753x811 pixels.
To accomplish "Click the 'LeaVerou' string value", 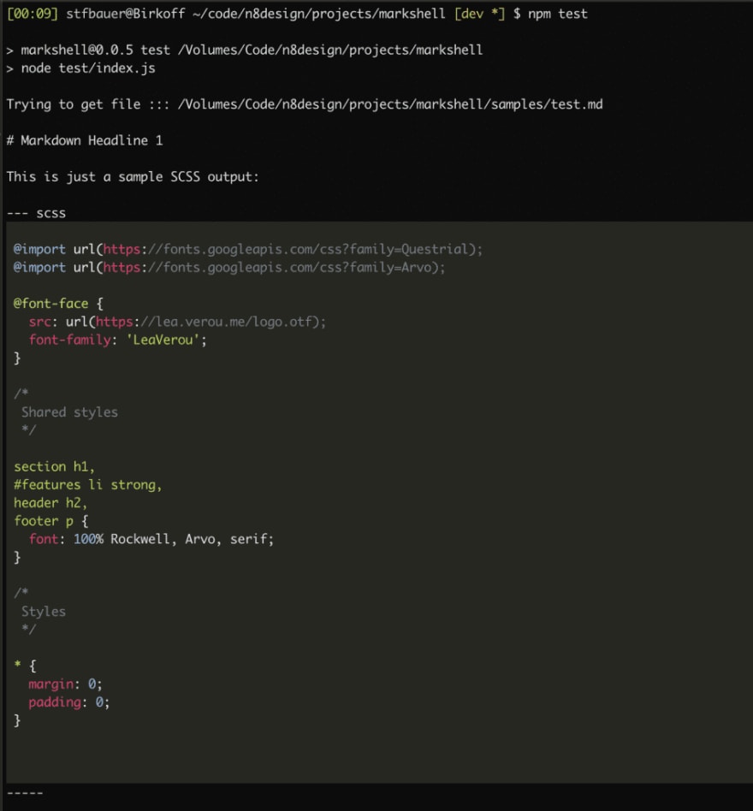I will 163,340.
